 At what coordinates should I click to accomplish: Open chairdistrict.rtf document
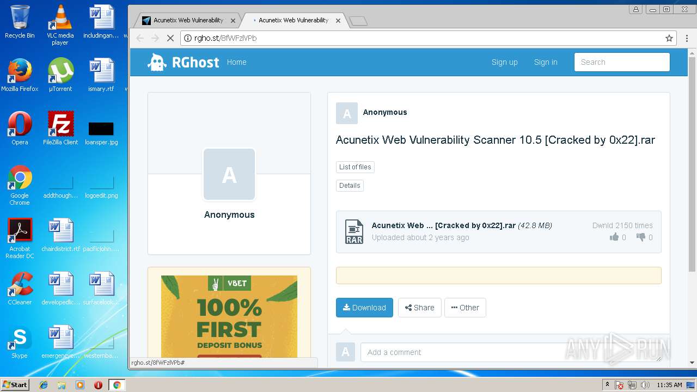[x=60, y=235]
